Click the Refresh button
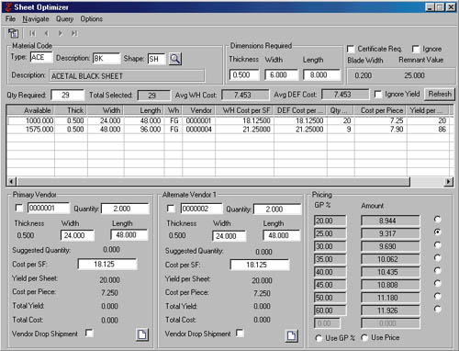This screenshot has height=351, width=459. pyautogui.click(x=440, y=94)
